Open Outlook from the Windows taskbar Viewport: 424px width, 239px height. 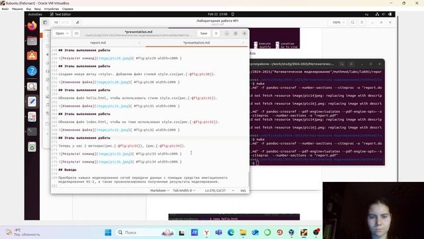click(x=255, y=232)
